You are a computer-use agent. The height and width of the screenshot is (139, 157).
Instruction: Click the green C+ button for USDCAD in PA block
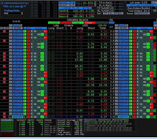[148, 111]
